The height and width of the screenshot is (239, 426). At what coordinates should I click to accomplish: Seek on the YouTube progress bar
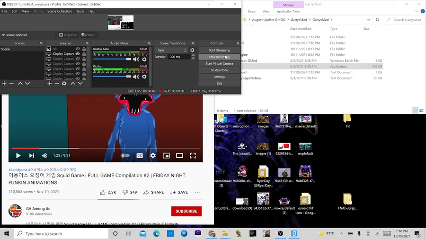(106, 148)
